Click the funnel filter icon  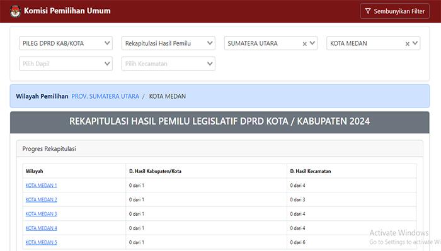pos(368,11)
